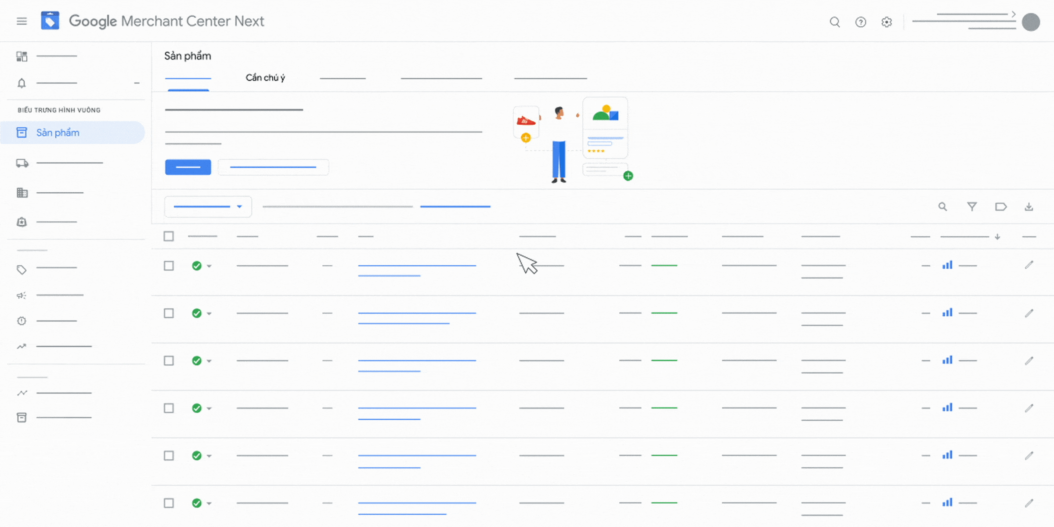Click the blue filled button under banner
1054x527 pixels.
(188, 167)
